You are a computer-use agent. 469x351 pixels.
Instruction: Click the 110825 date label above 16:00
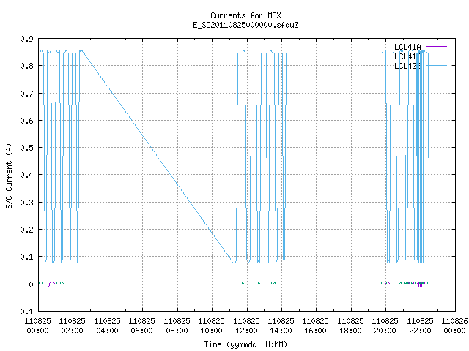coord(315,321)
